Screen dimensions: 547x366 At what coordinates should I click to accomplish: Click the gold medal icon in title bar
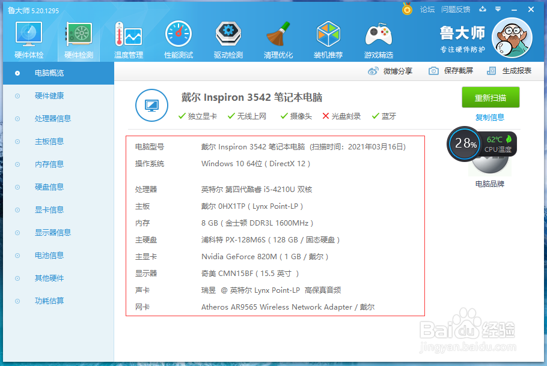tap(407, 9)
